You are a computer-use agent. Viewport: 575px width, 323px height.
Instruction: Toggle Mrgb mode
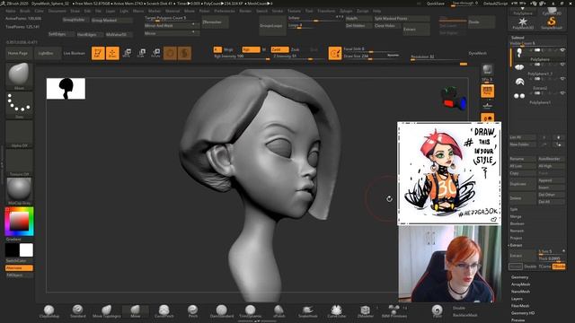(228, 49)
